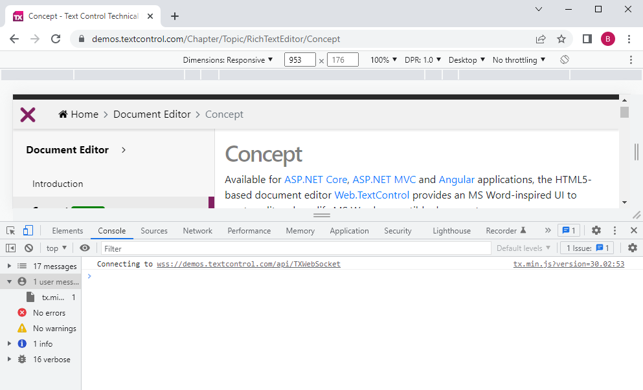Collapse the 1 user message group
This screenshot has width=643, height=390.
[8, 281]
